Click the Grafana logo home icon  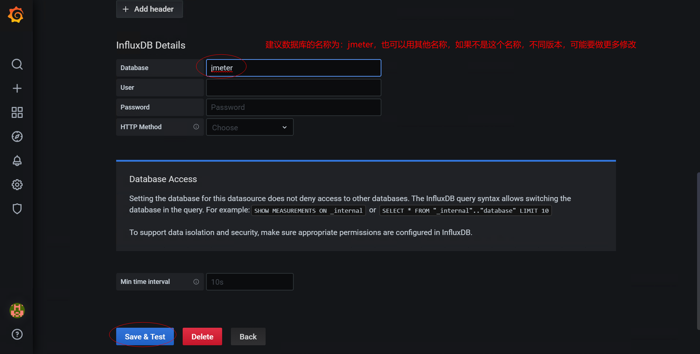point(16,15)
